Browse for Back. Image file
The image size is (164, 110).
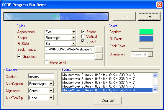point(99,49)
